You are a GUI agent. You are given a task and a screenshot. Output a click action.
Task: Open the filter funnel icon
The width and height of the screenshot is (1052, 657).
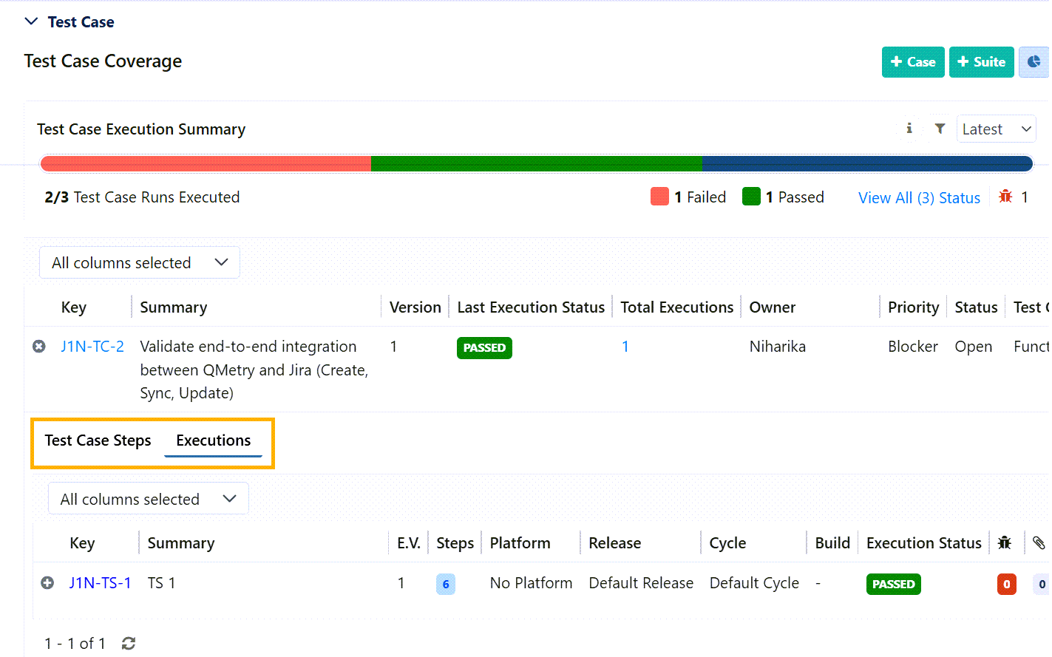click(x=940, y=129)
